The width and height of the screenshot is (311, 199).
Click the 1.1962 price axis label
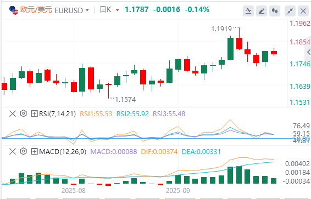pos(300,24)
